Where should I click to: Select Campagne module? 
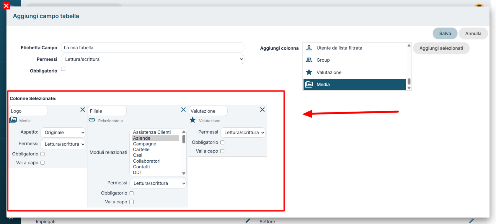click(156, 144)
